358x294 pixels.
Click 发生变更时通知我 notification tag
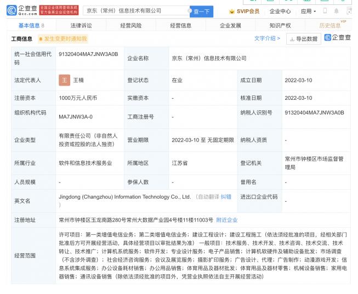62,39
